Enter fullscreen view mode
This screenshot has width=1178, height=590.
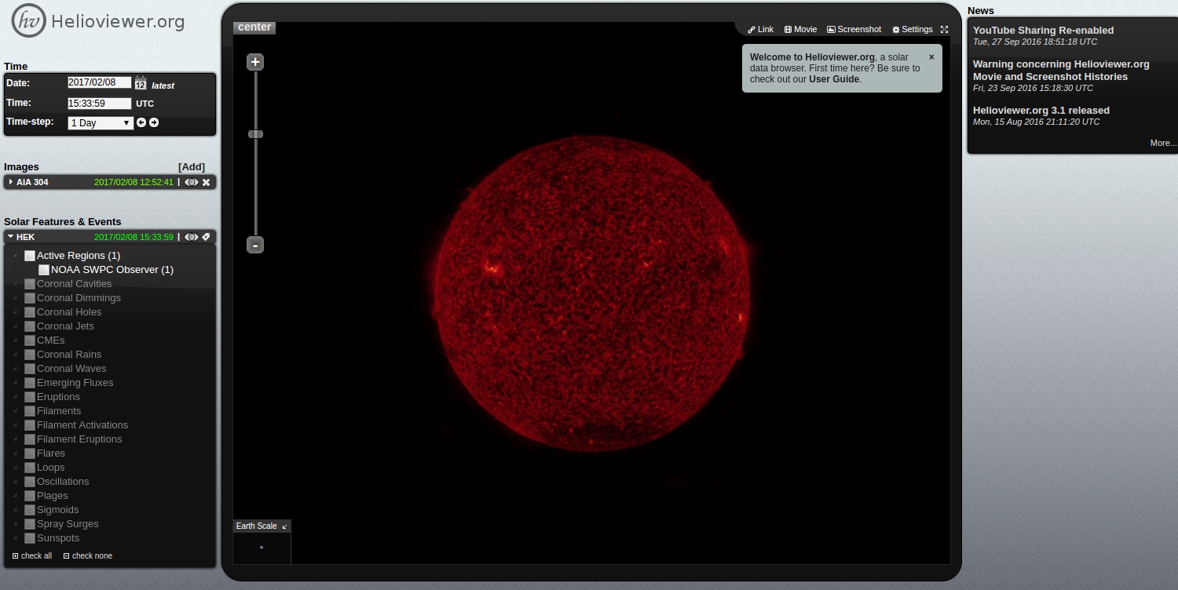pyautogui.click(x=945, y=30)
